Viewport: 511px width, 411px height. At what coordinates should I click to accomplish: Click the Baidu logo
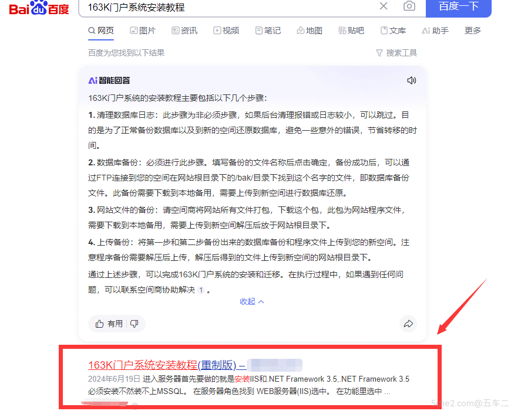[x=39, y=8]
